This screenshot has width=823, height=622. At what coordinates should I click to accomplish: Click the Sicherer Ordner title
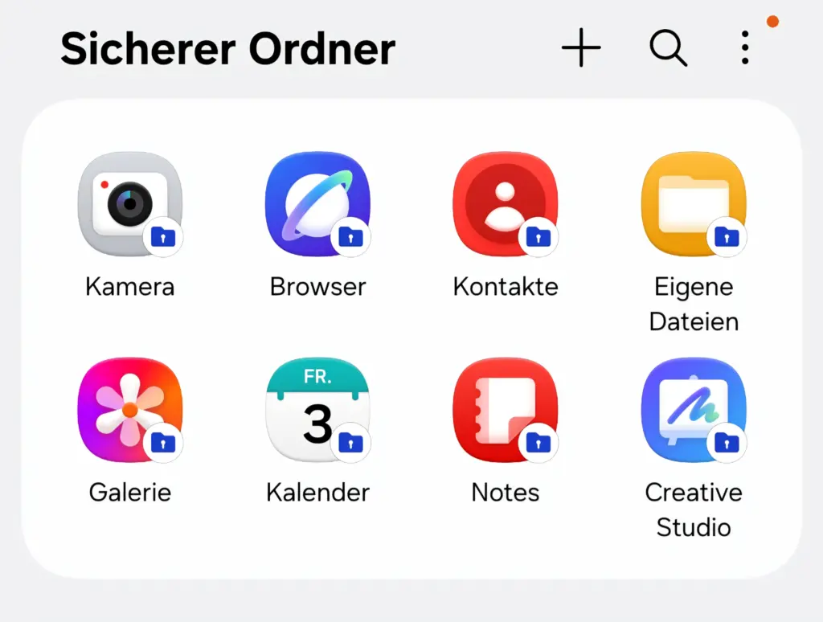pyautogui.click(x=227, y=49)
